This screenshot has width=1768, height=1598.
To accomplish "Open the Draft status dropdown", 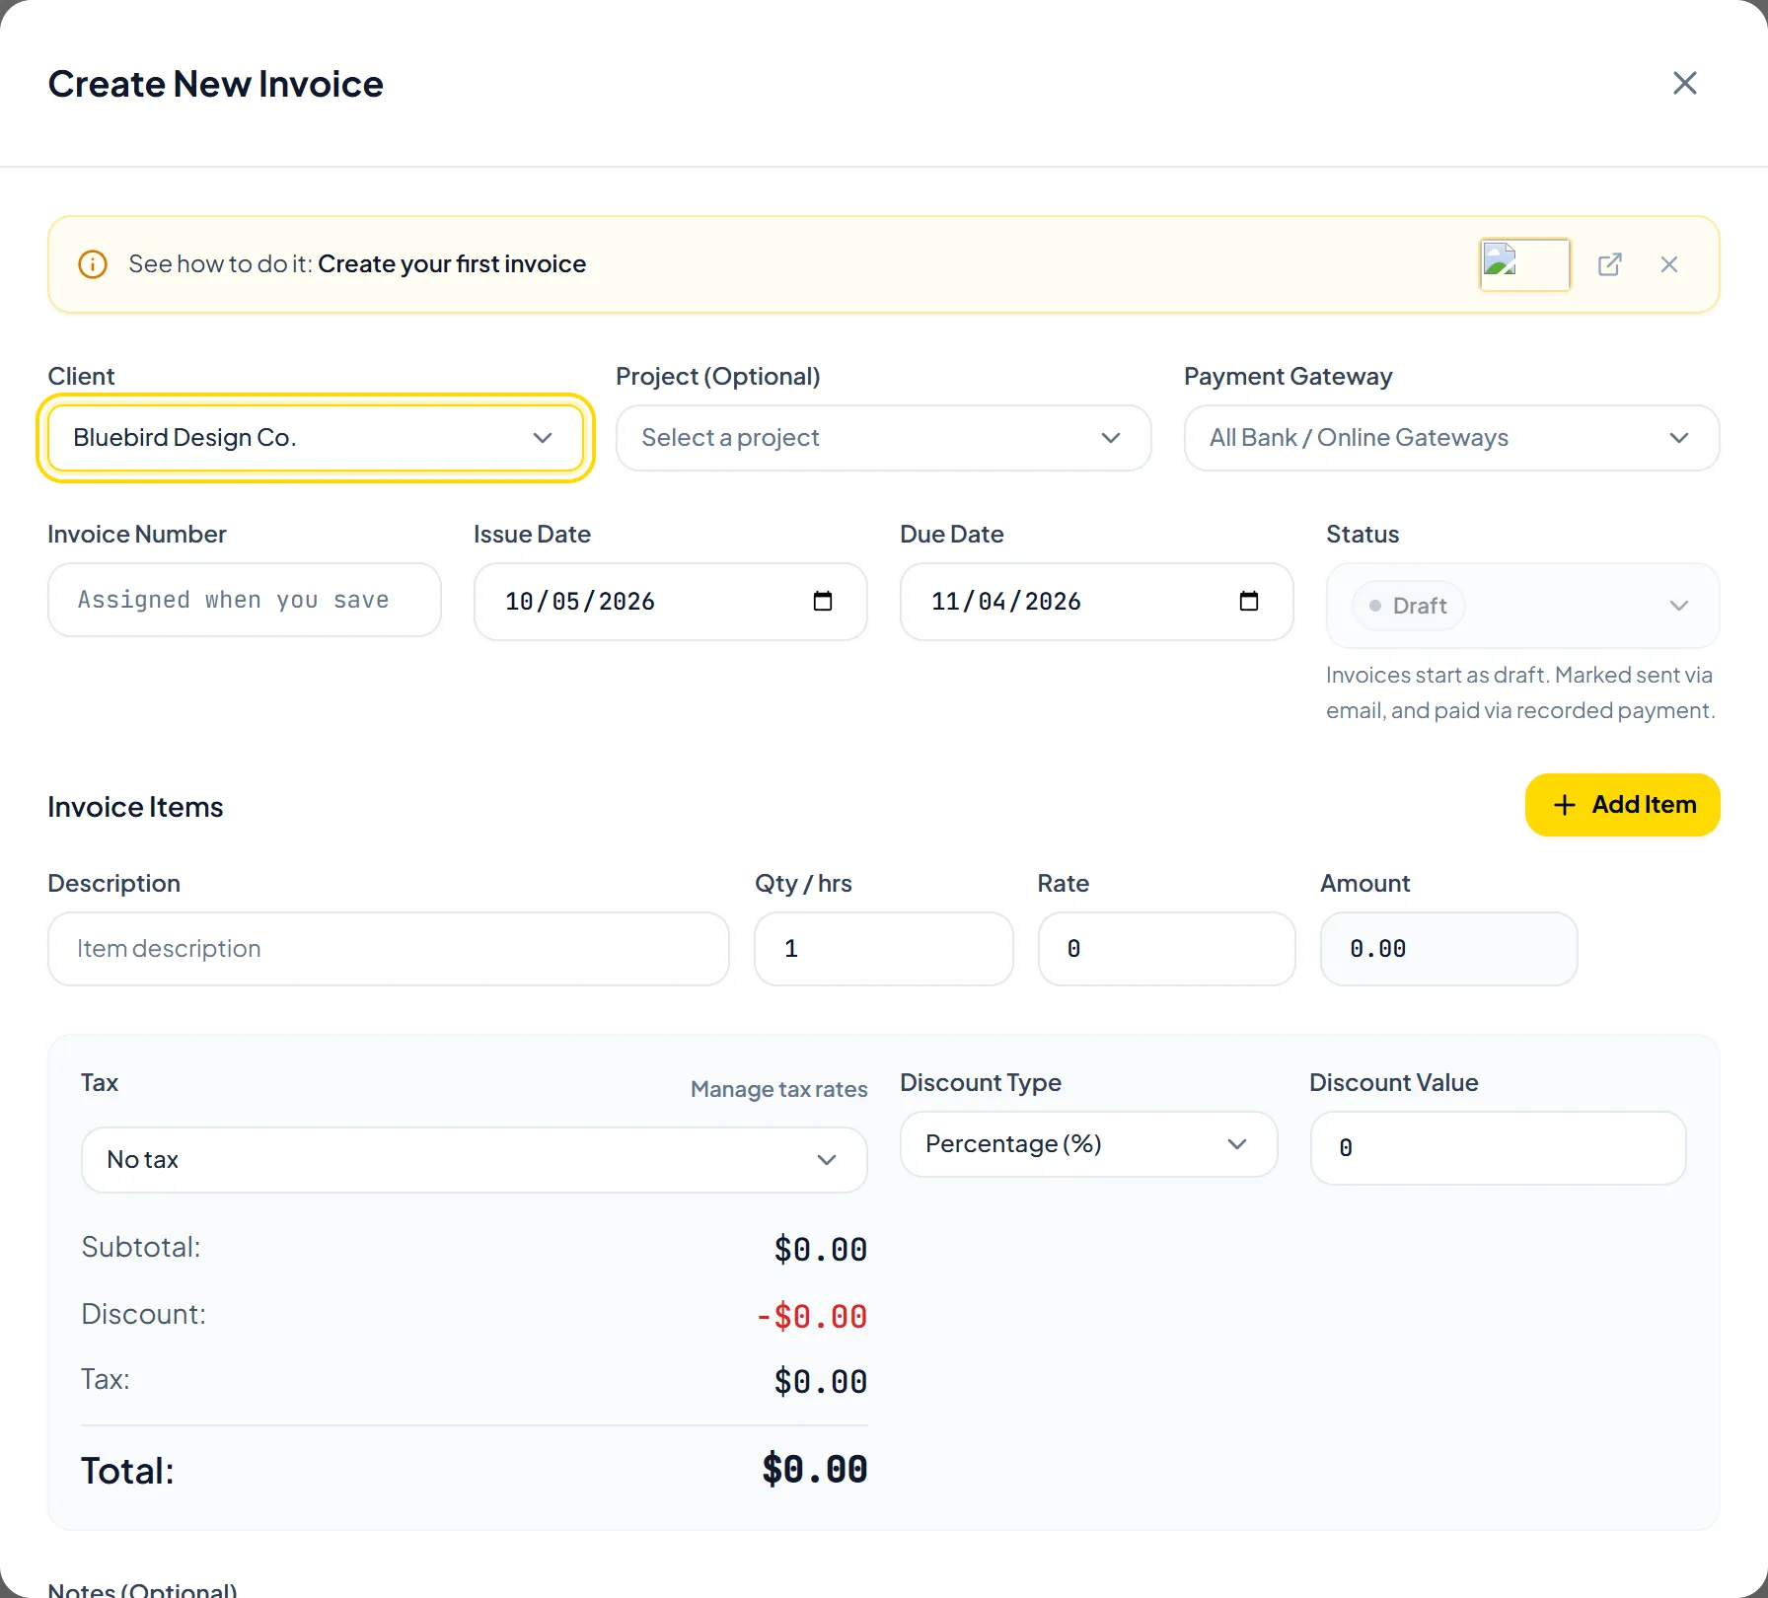I will click(1522, 606).
